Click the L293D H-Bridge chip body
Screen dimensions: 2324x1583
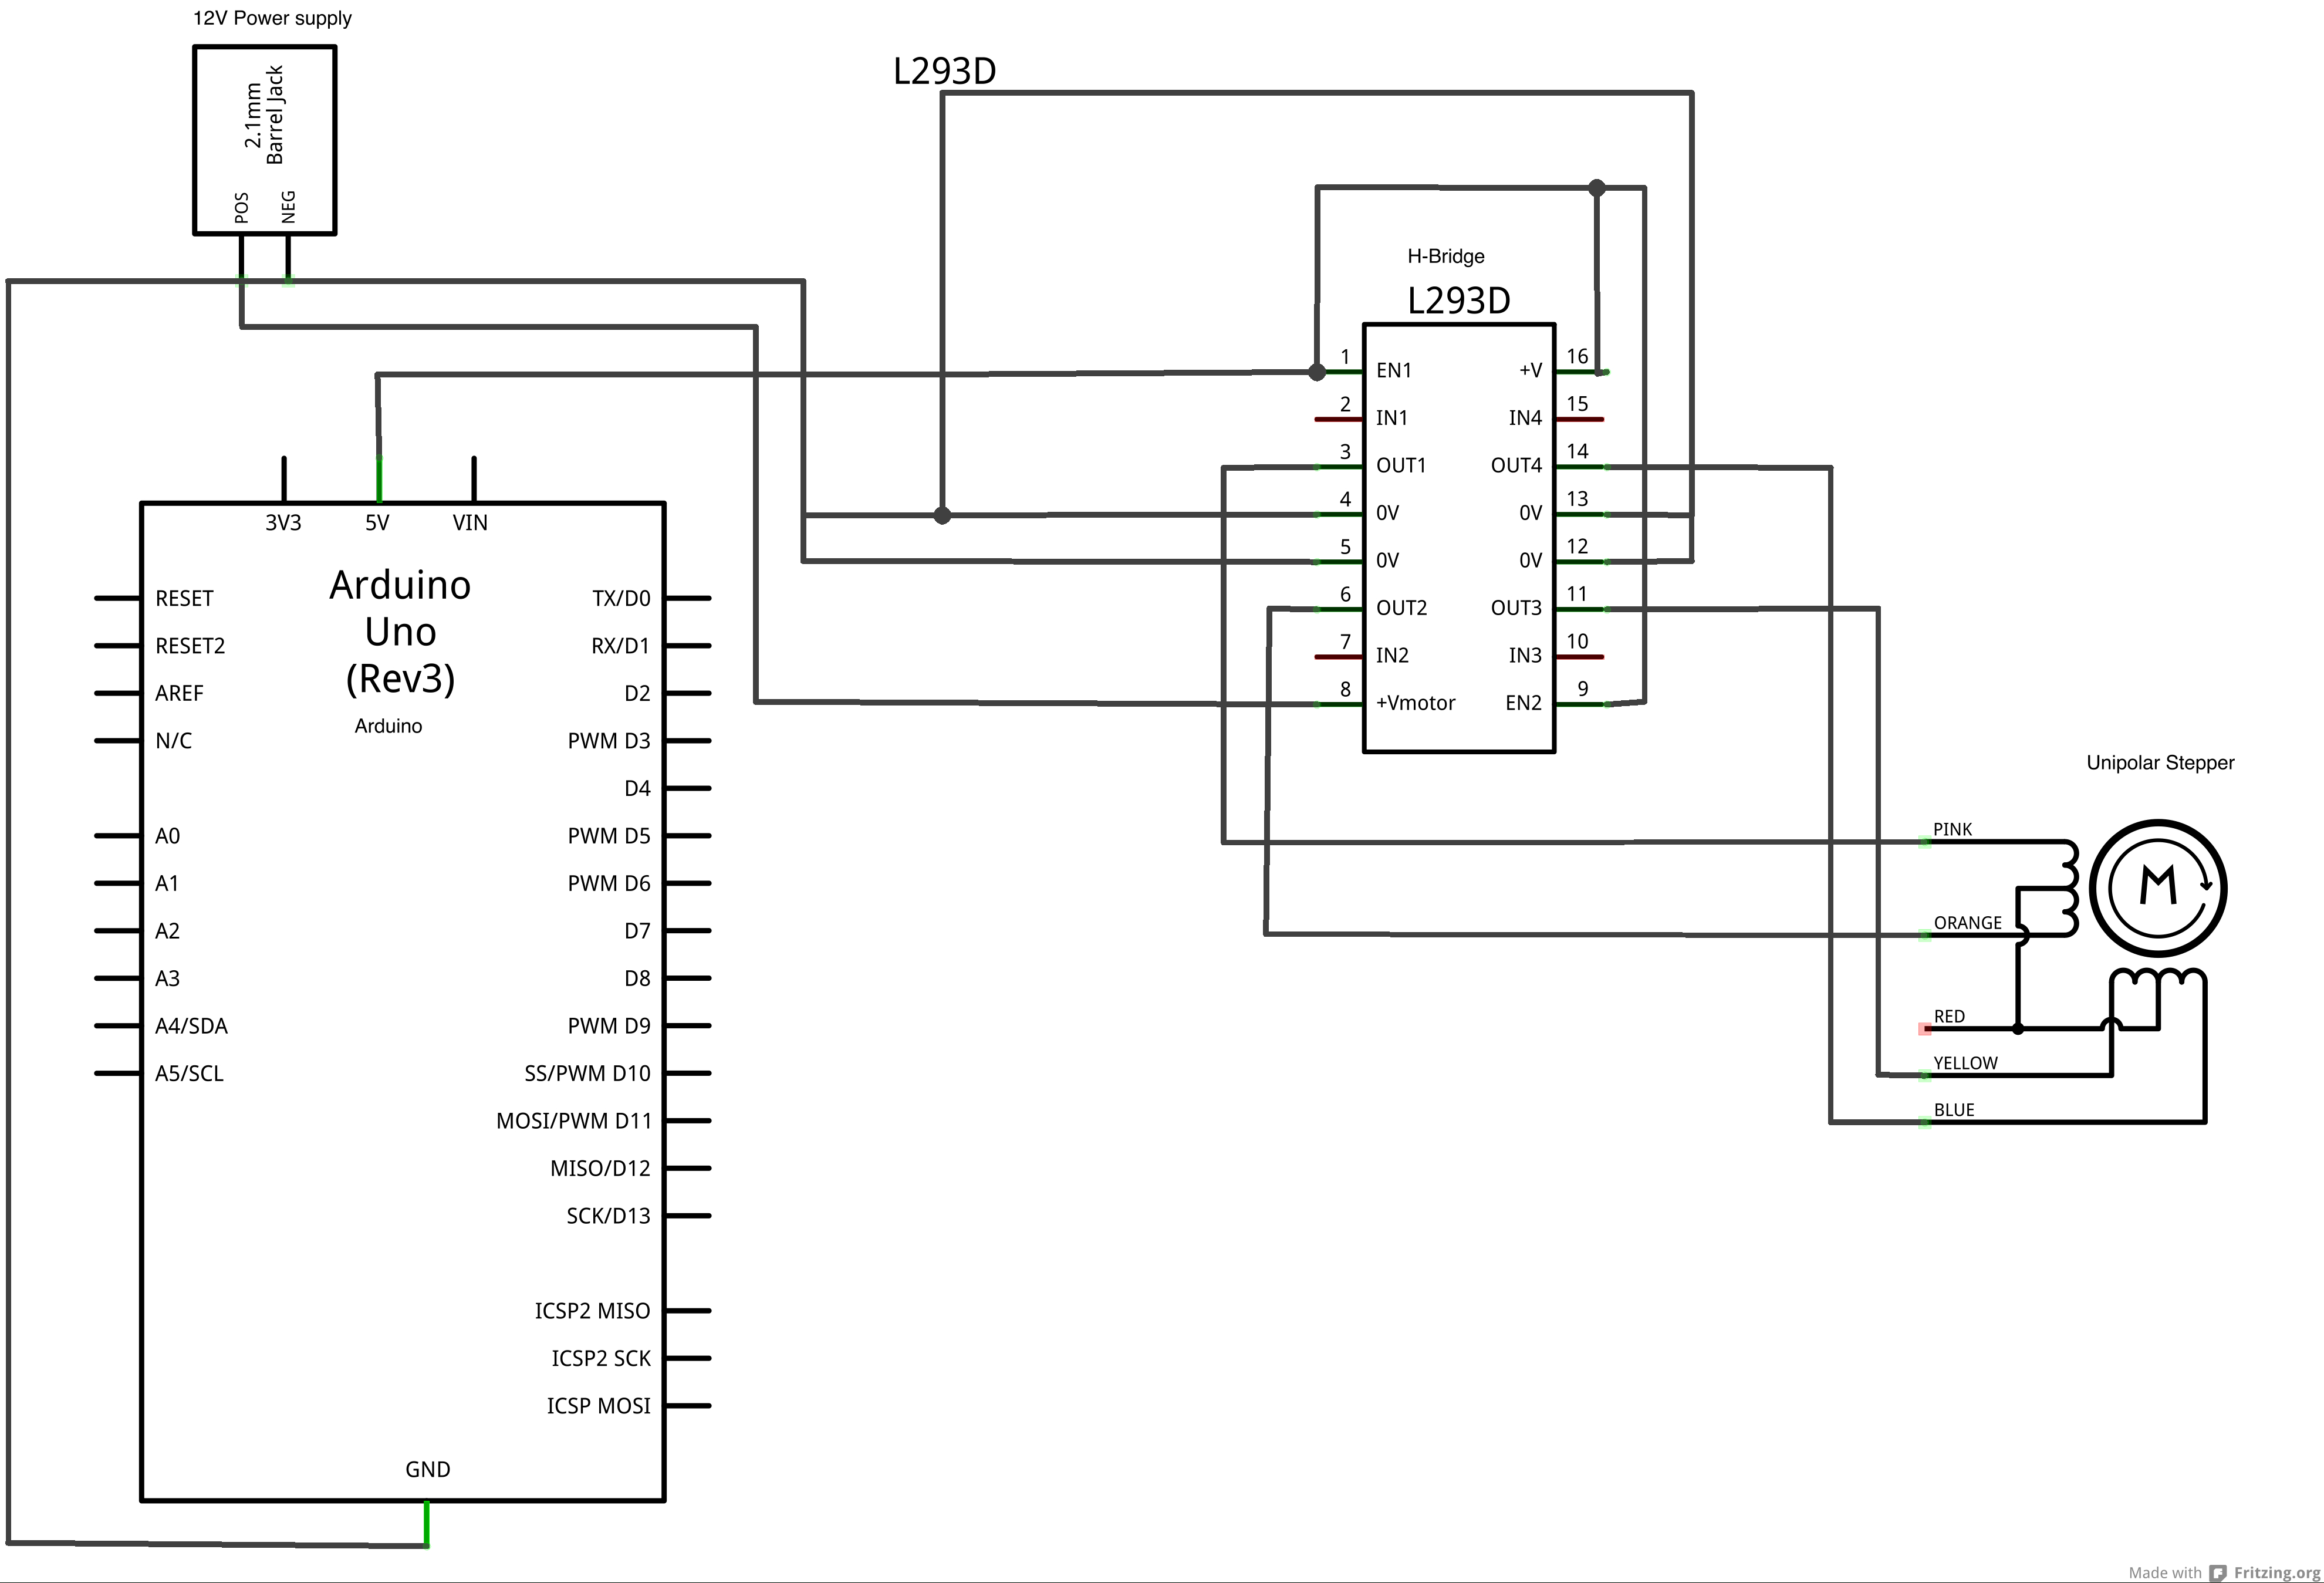point(1458,540)
